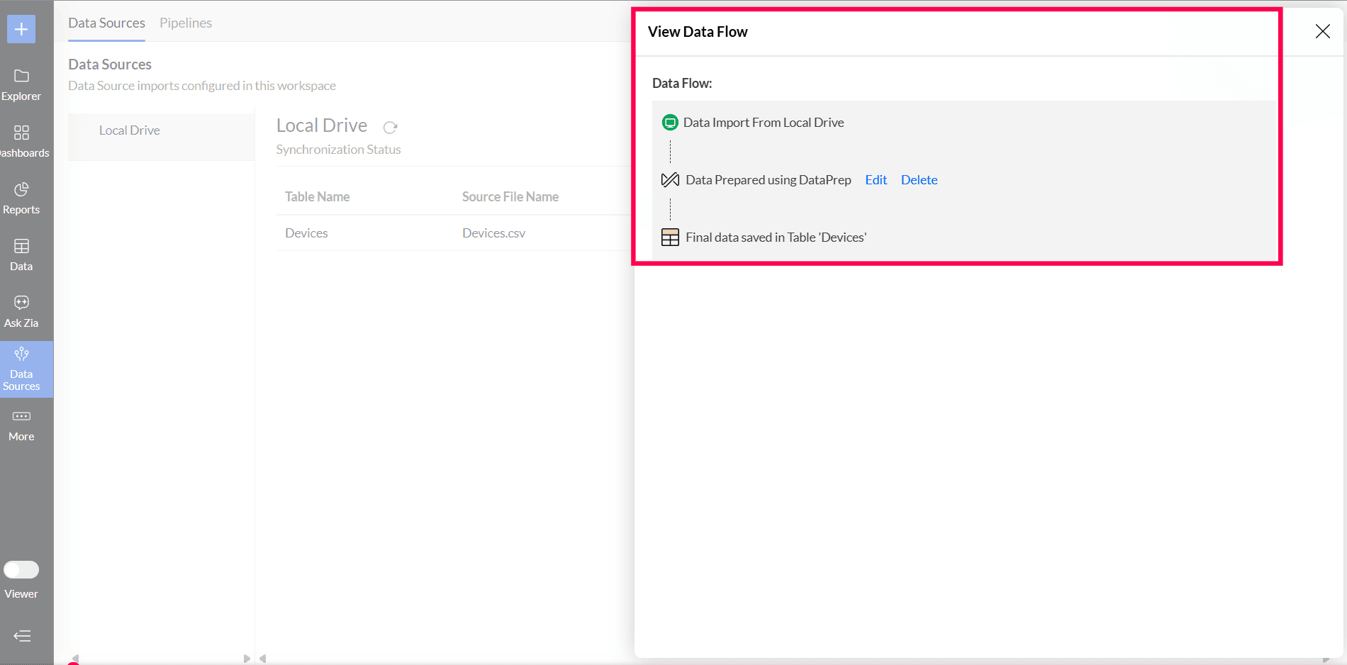Open Dashboards in the left sidebar
The image size is (1347, 665).
pos(21,141)
